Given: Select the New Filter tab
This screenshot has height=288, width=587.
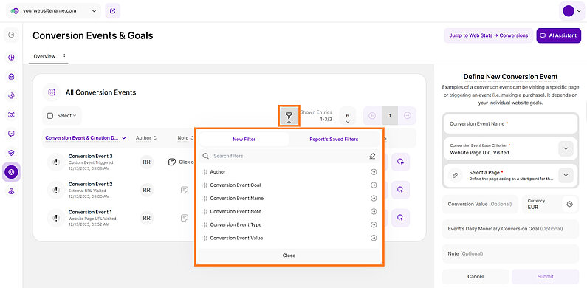Looking at the screenshot, I should (x=244, y=139).
